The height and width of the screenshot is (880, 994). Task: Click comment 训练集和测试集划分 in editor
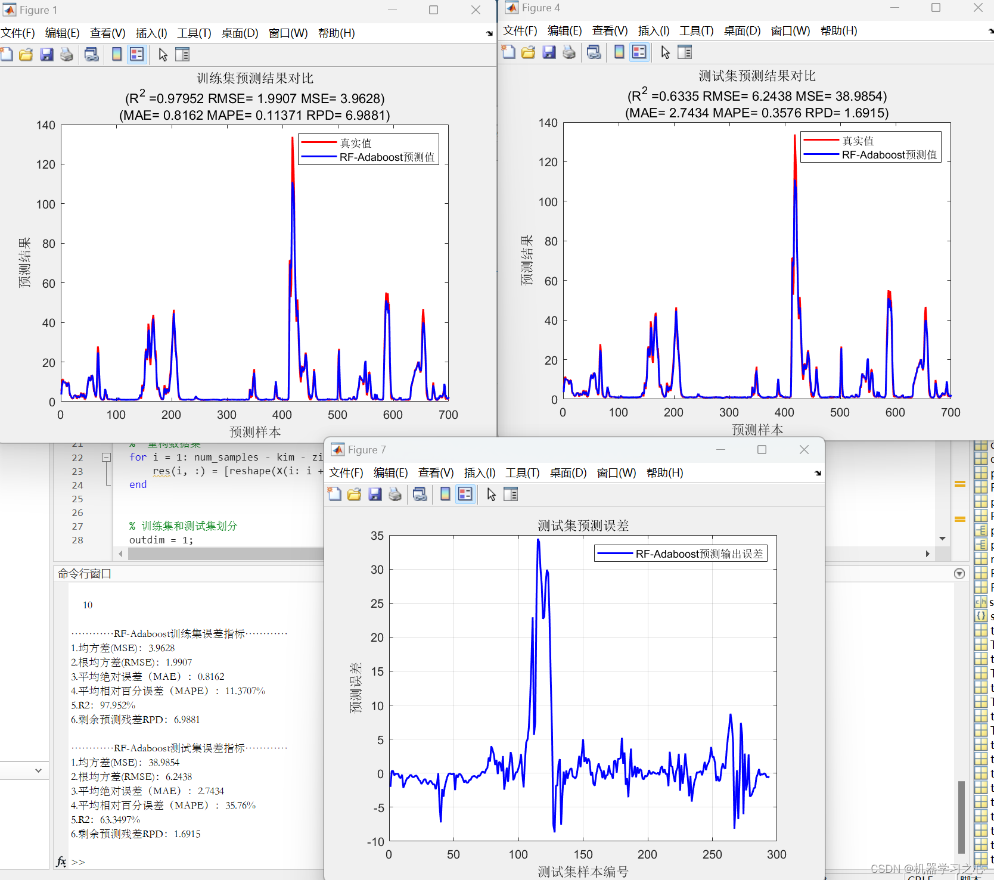pyautogui.click(x=189, y=526)
